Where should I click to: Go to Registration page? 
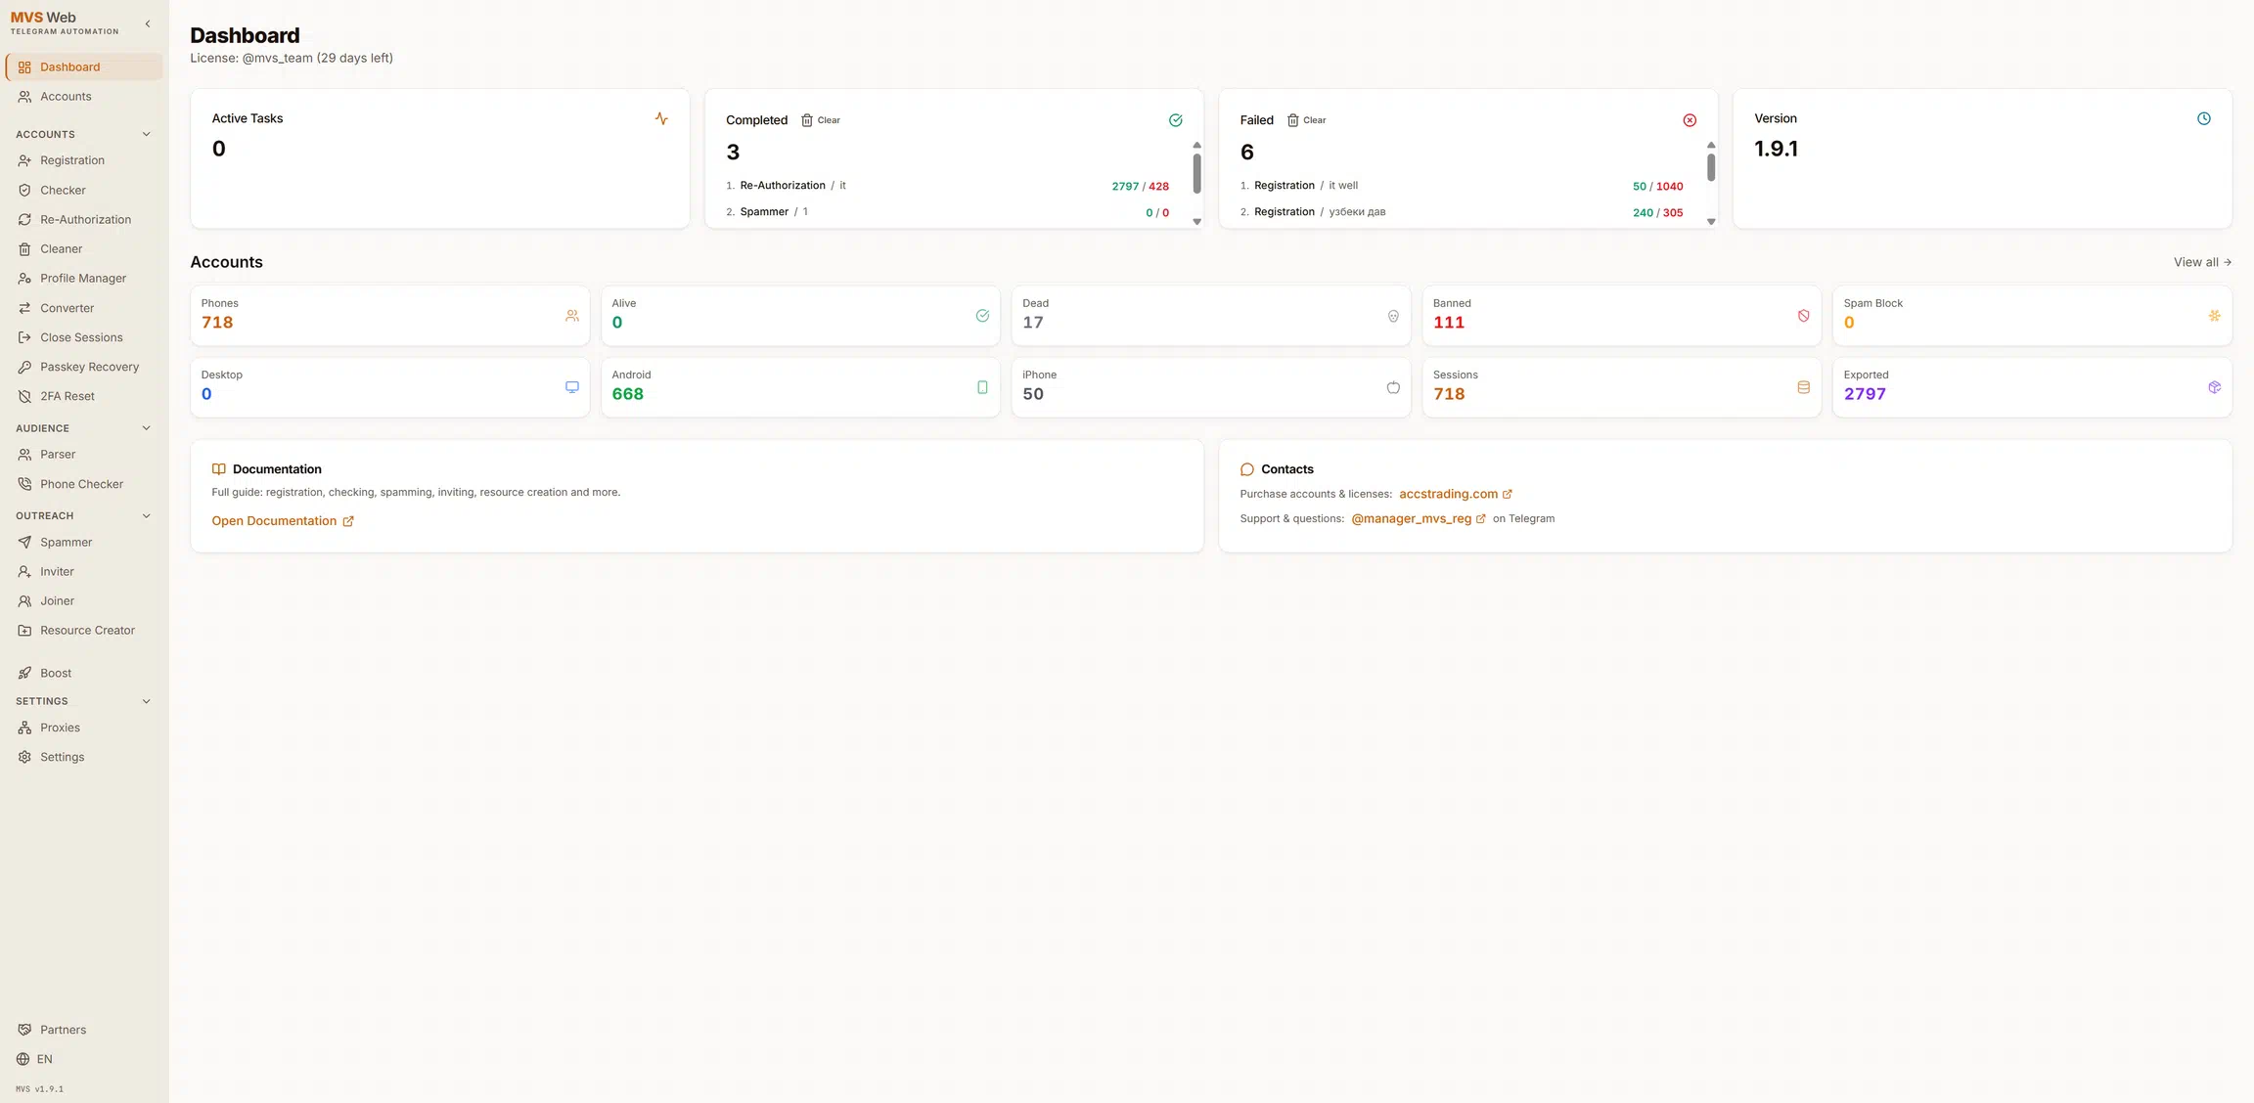tap(84, 160)
